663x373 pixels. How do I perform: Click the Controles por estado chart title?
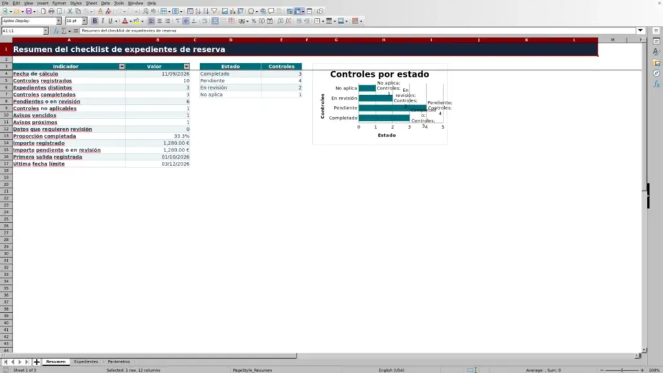click(x=379, y=74)
